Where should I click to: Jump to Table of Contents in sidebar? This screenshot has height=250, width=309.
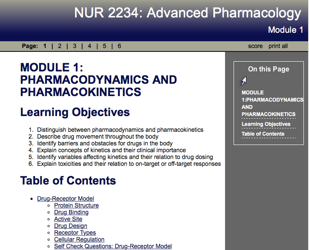click(x=263, y=134)
